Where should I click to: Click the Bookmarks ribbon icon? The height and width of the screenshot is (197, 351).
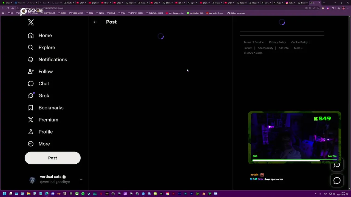[x=31, y=108]
